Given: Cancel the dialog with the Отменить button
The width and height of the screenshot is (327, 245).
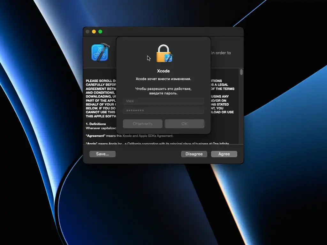Looking at the screenshot, I should coord(143,124).
